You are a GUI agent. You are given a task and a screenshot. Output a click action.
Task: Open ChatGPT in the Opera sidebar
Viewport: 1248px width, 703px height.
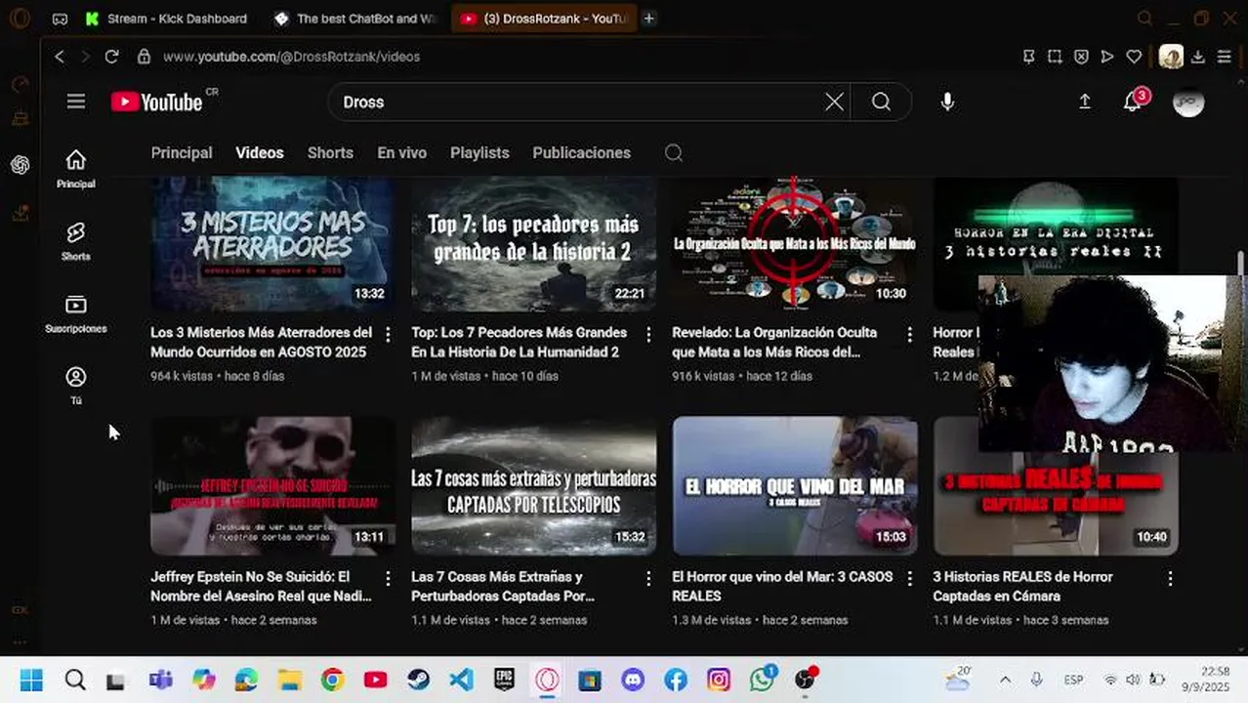click(x=21, y=165)
